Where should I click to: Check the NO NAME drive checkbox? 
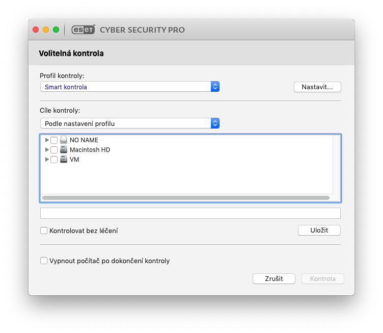(x=54, y=140)
